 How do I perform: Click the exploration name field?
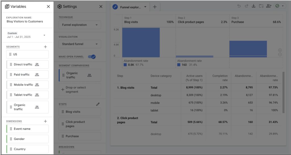pyautogui.click(x=25, y=21)
